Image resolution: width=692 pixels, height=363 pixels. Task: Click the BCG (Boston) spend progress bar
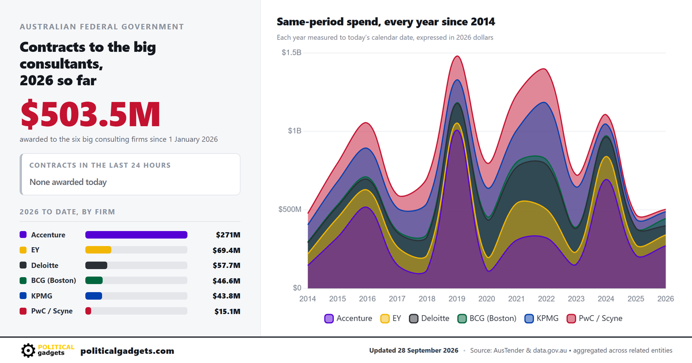tap(136, 281)
